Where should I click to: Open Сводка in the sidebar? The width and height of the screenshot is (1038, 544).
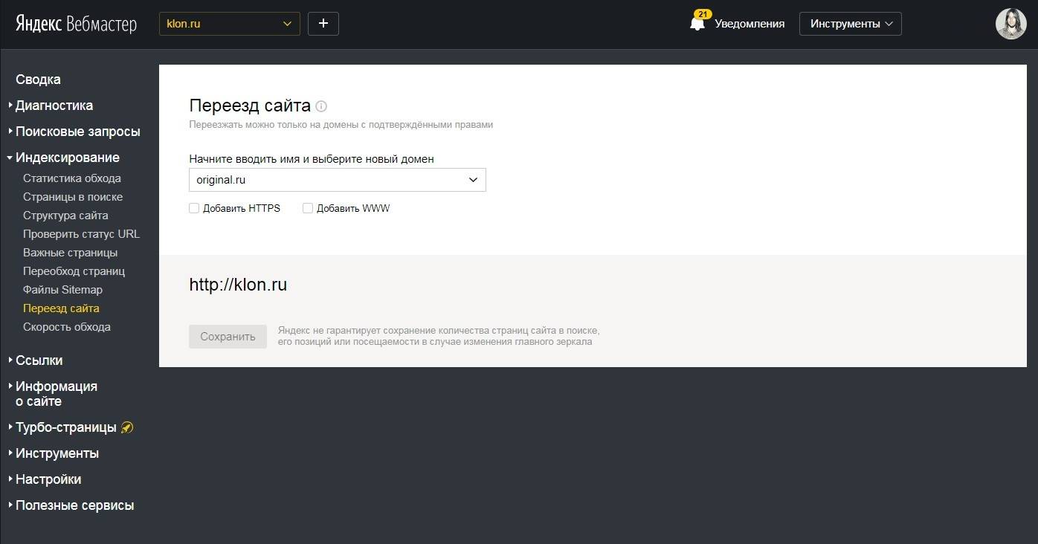(x=38, y=80)
